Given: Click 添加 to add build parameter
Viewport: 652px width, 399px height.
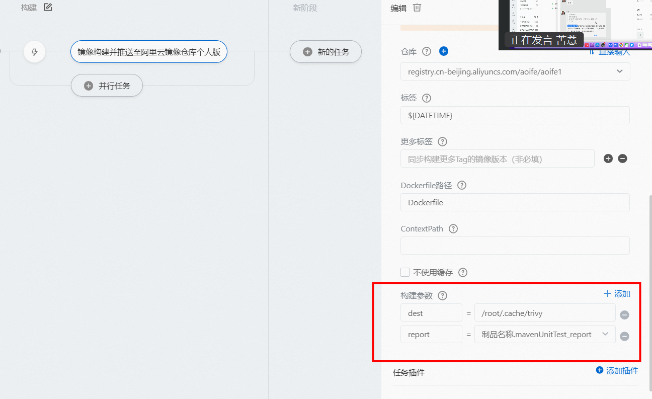Looking at the screenshot, I should click(x=617, y=293).
